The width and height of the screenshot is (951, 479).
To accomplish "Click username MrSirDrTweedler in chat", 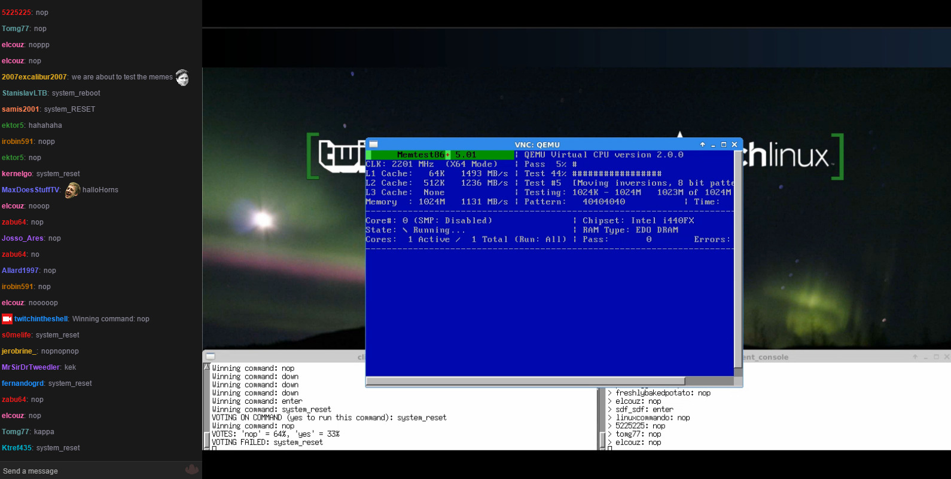I will [x=31, y=367].
